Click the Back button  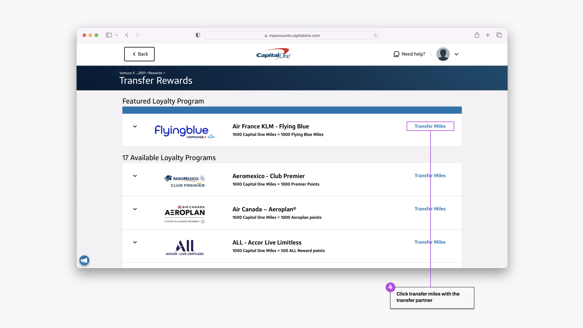(139, 54)
